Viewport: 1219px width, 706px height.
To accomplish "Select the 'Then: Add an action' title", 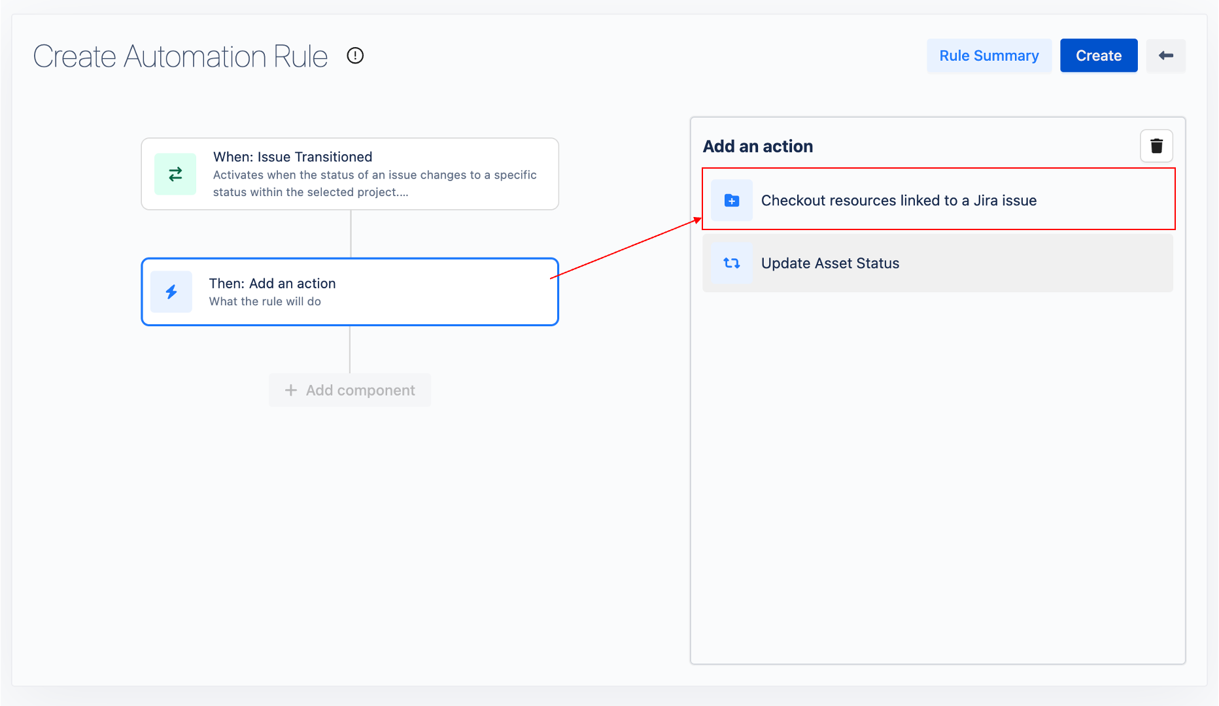I will (272, 283).
